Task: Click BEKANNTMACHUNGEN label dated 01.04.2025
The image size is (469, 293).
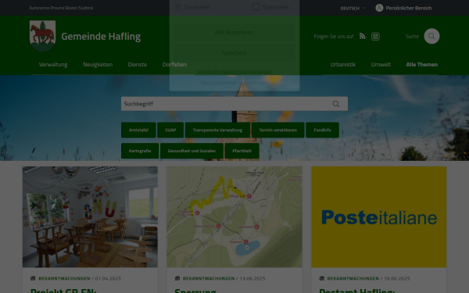Action: click(64, 278)
